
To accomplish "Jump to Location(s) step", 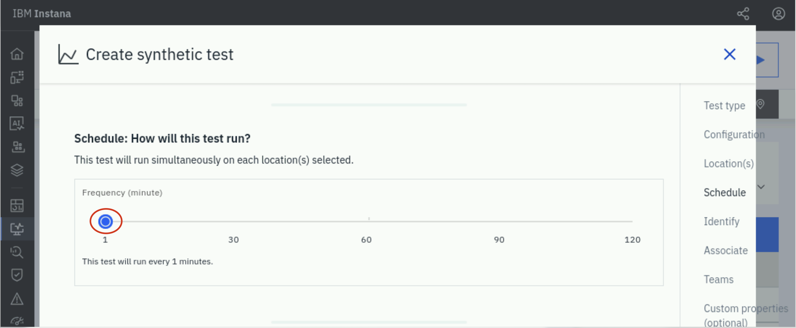I will pyautogui.click(x=728, y=163).
